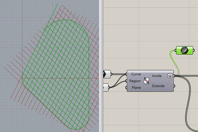
Task: Click the Curve input grip
Action: pos(126,74)
